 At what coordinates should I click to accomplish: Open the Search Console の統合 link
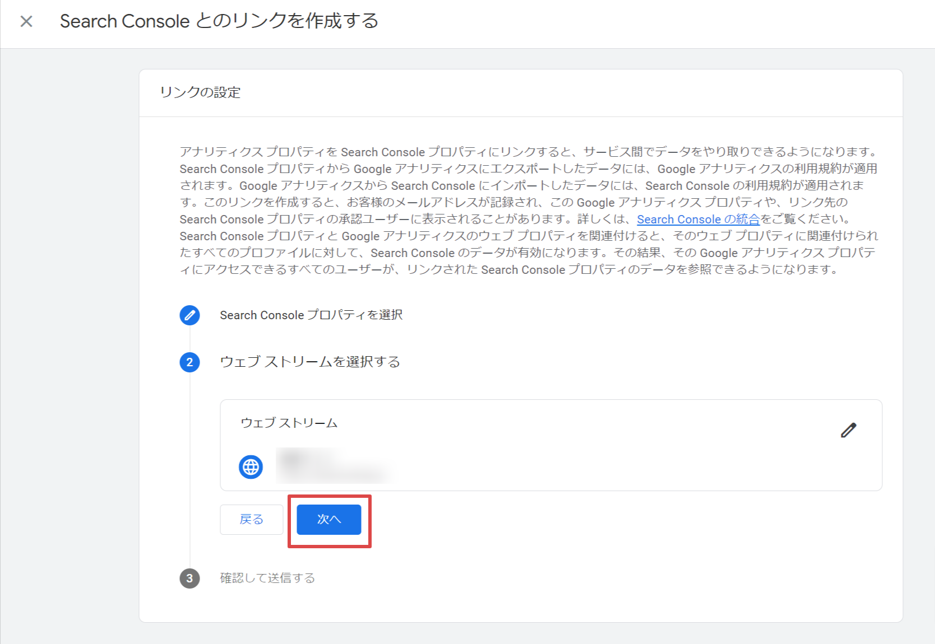(x=698, y=219)
